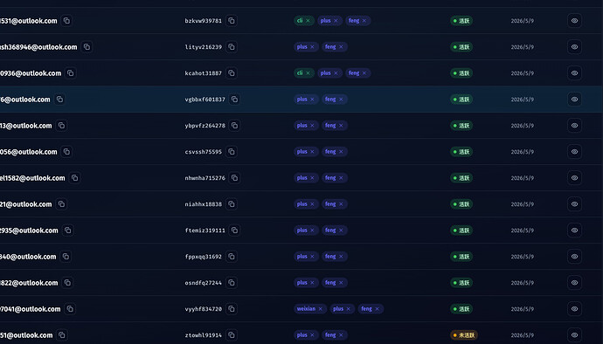Copy the code osndfq27244
Screen dimensions: 603x344
tap(232, 283)
